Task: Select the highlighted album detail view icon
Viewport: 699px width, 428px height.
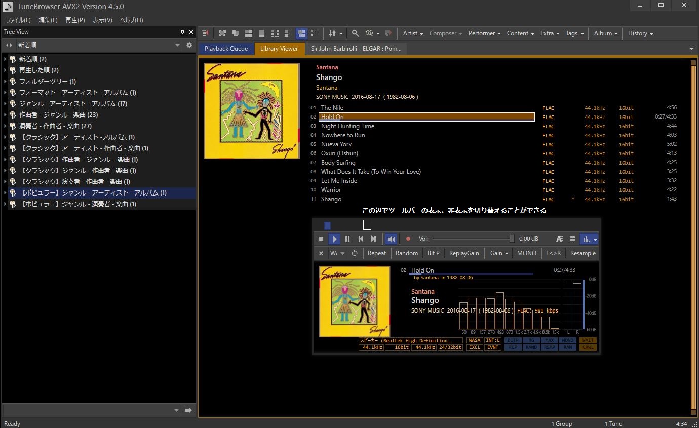Action: (301, 33)
